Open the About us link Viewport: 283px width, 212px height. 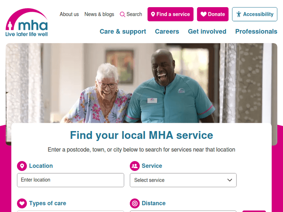point(69,14)
